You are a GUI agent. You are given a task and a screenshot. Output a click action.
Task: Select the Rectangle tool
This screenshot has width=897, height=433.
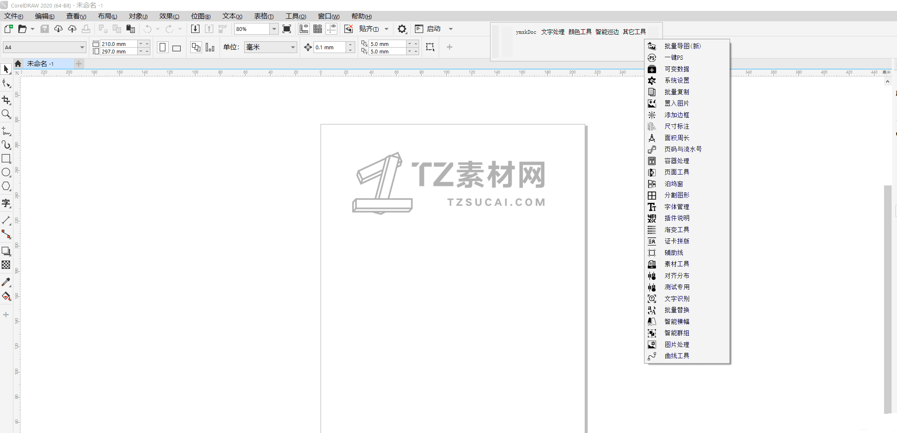[x=6, y=159]
